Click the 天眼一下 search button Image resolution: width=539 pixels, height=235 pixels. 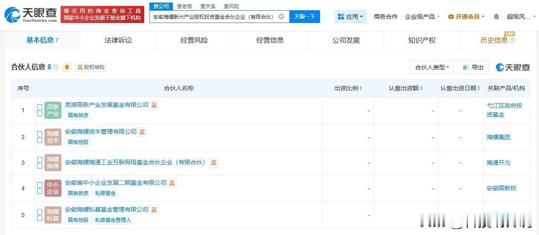pyautogui.click(x=305, y=17)
